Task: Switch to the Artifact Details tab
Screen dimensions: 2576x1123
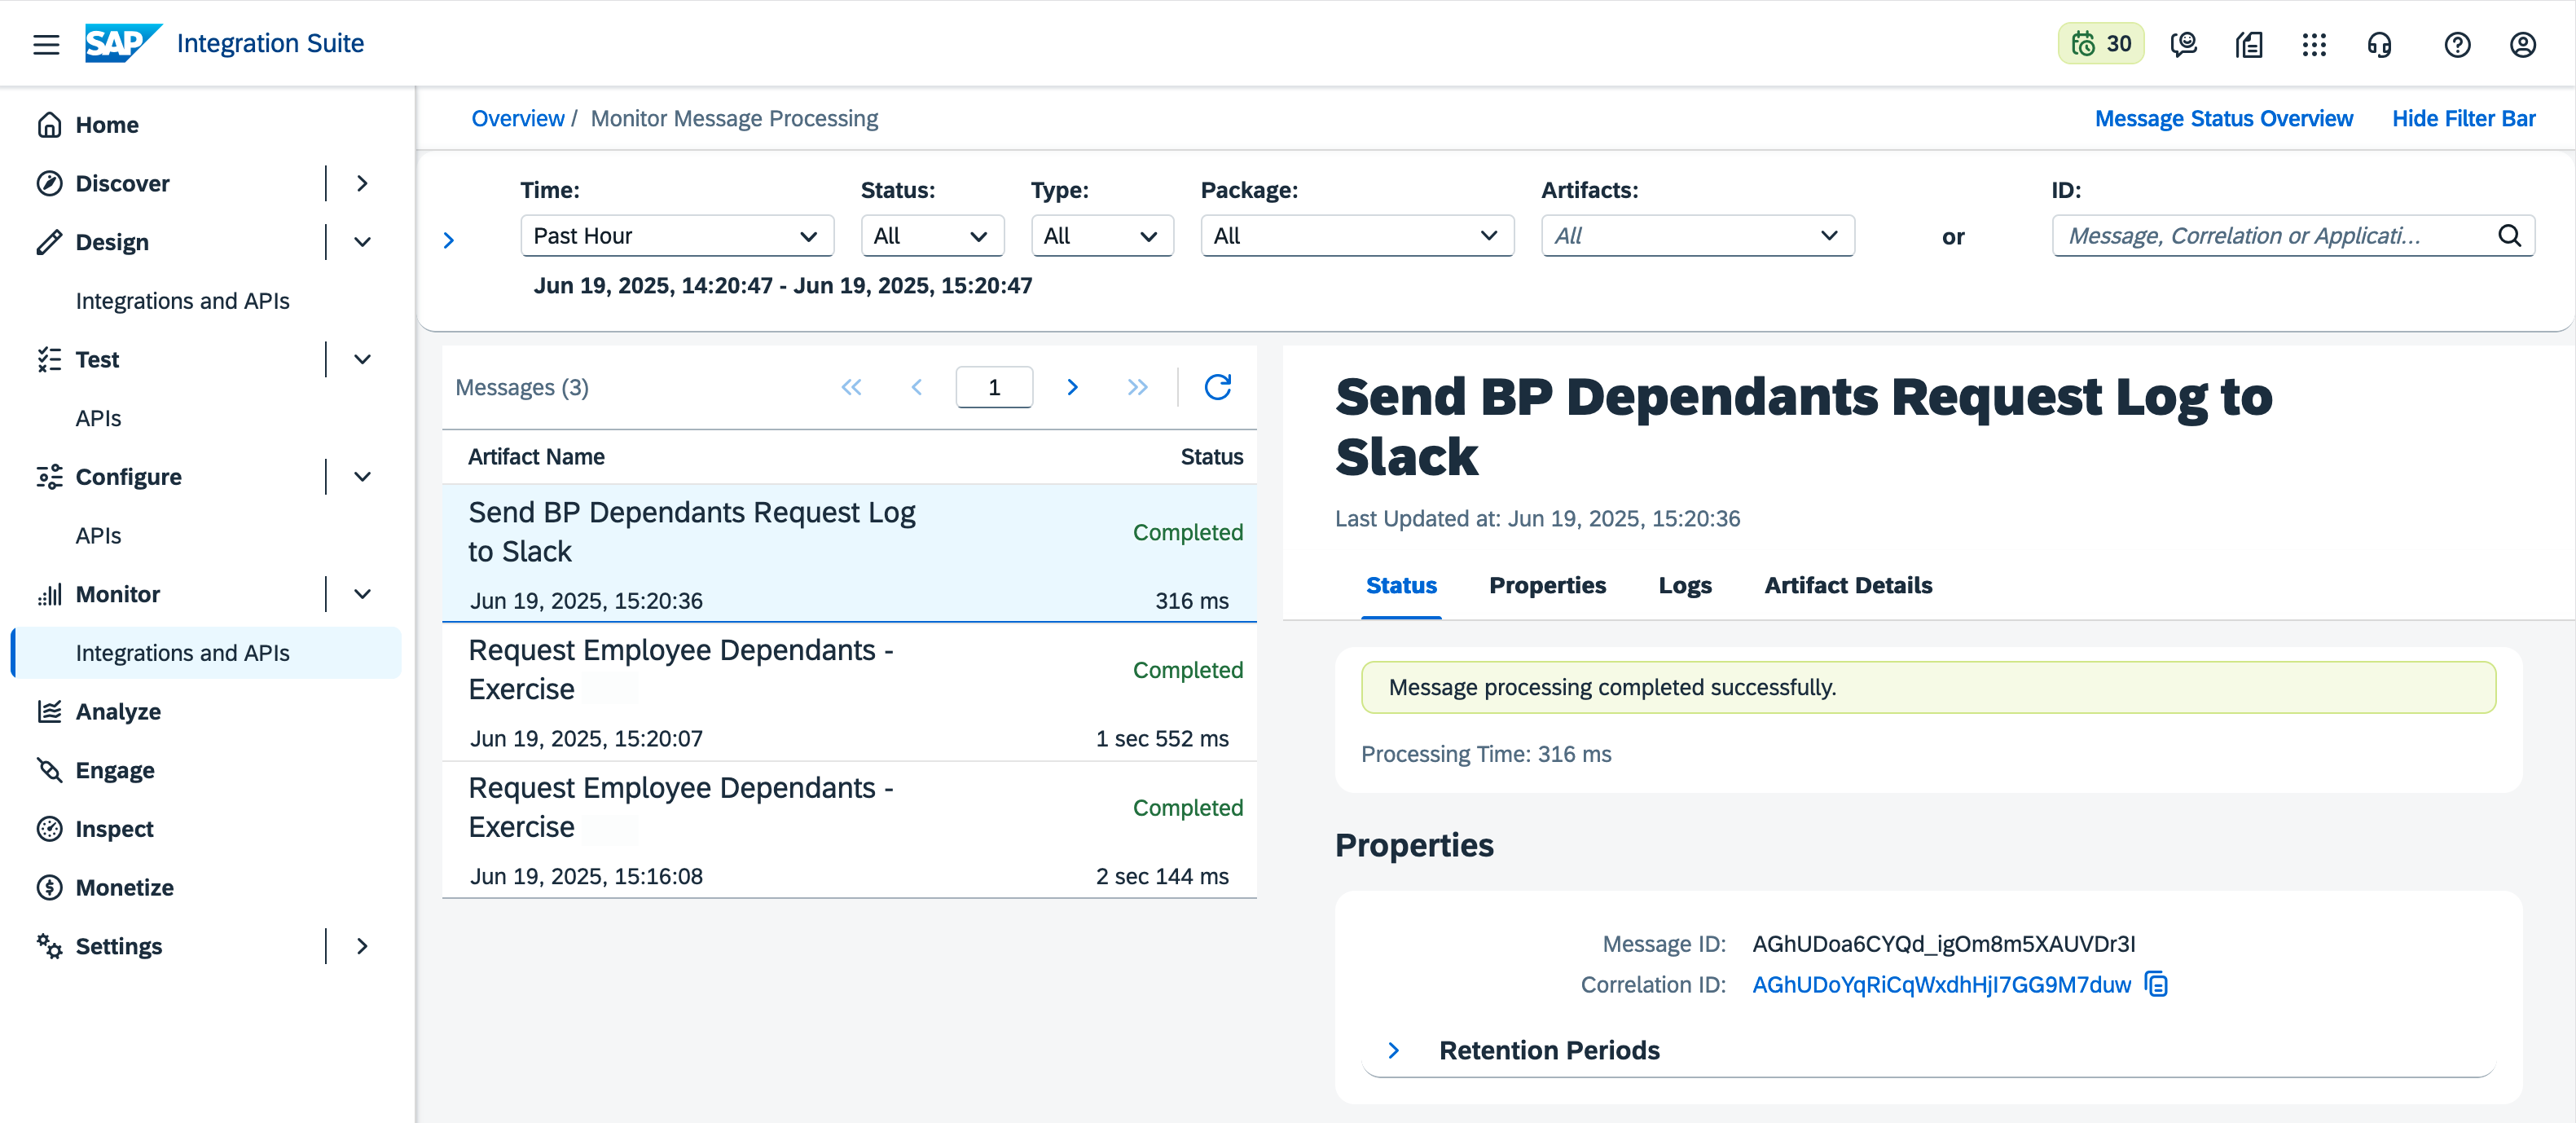Action: coord(1848,586)
